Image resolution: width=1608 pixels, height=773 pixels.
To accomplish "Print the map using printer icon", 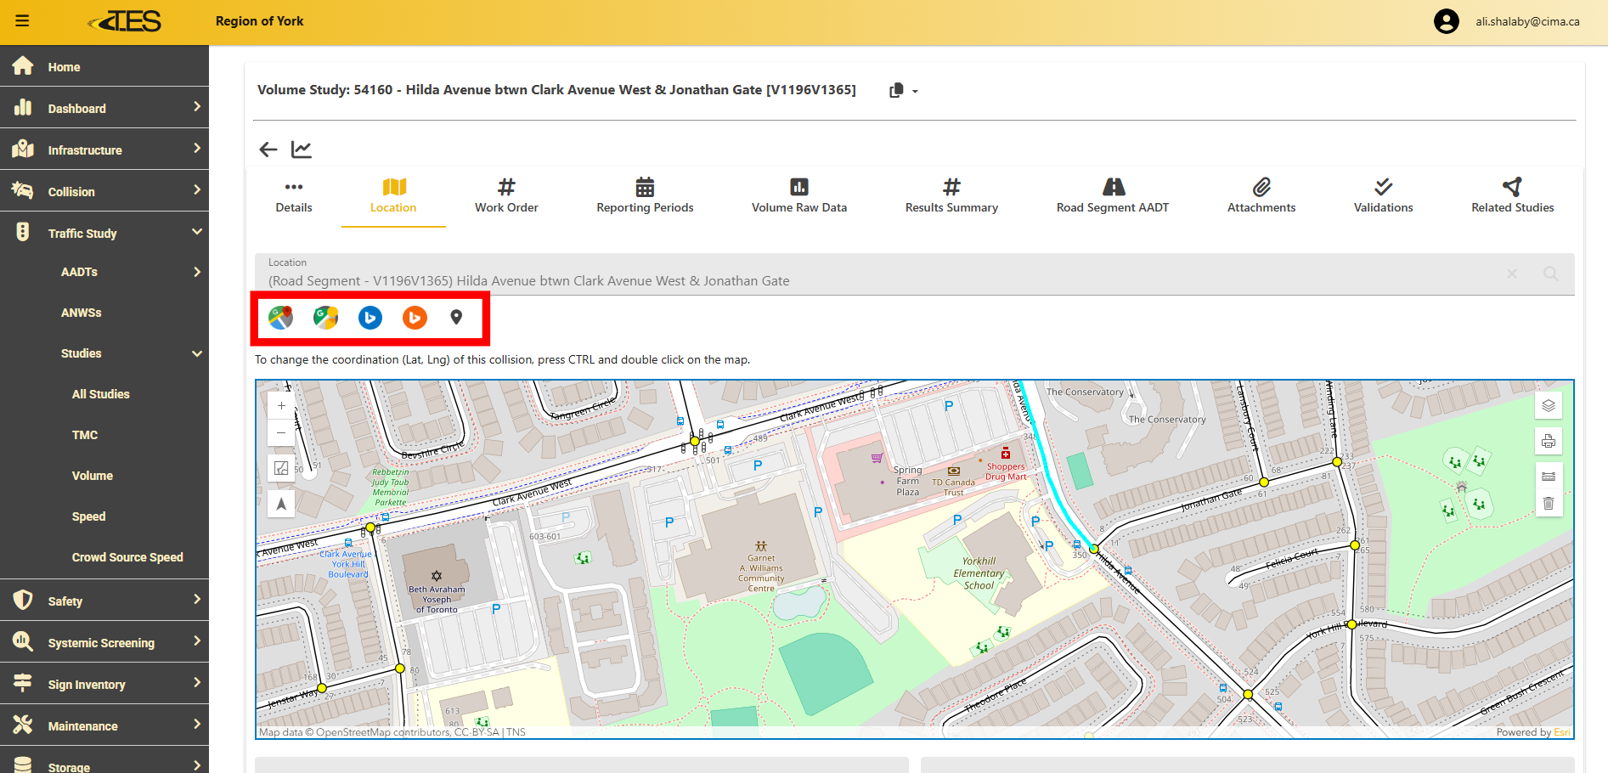I will (x=1549, y=441).
